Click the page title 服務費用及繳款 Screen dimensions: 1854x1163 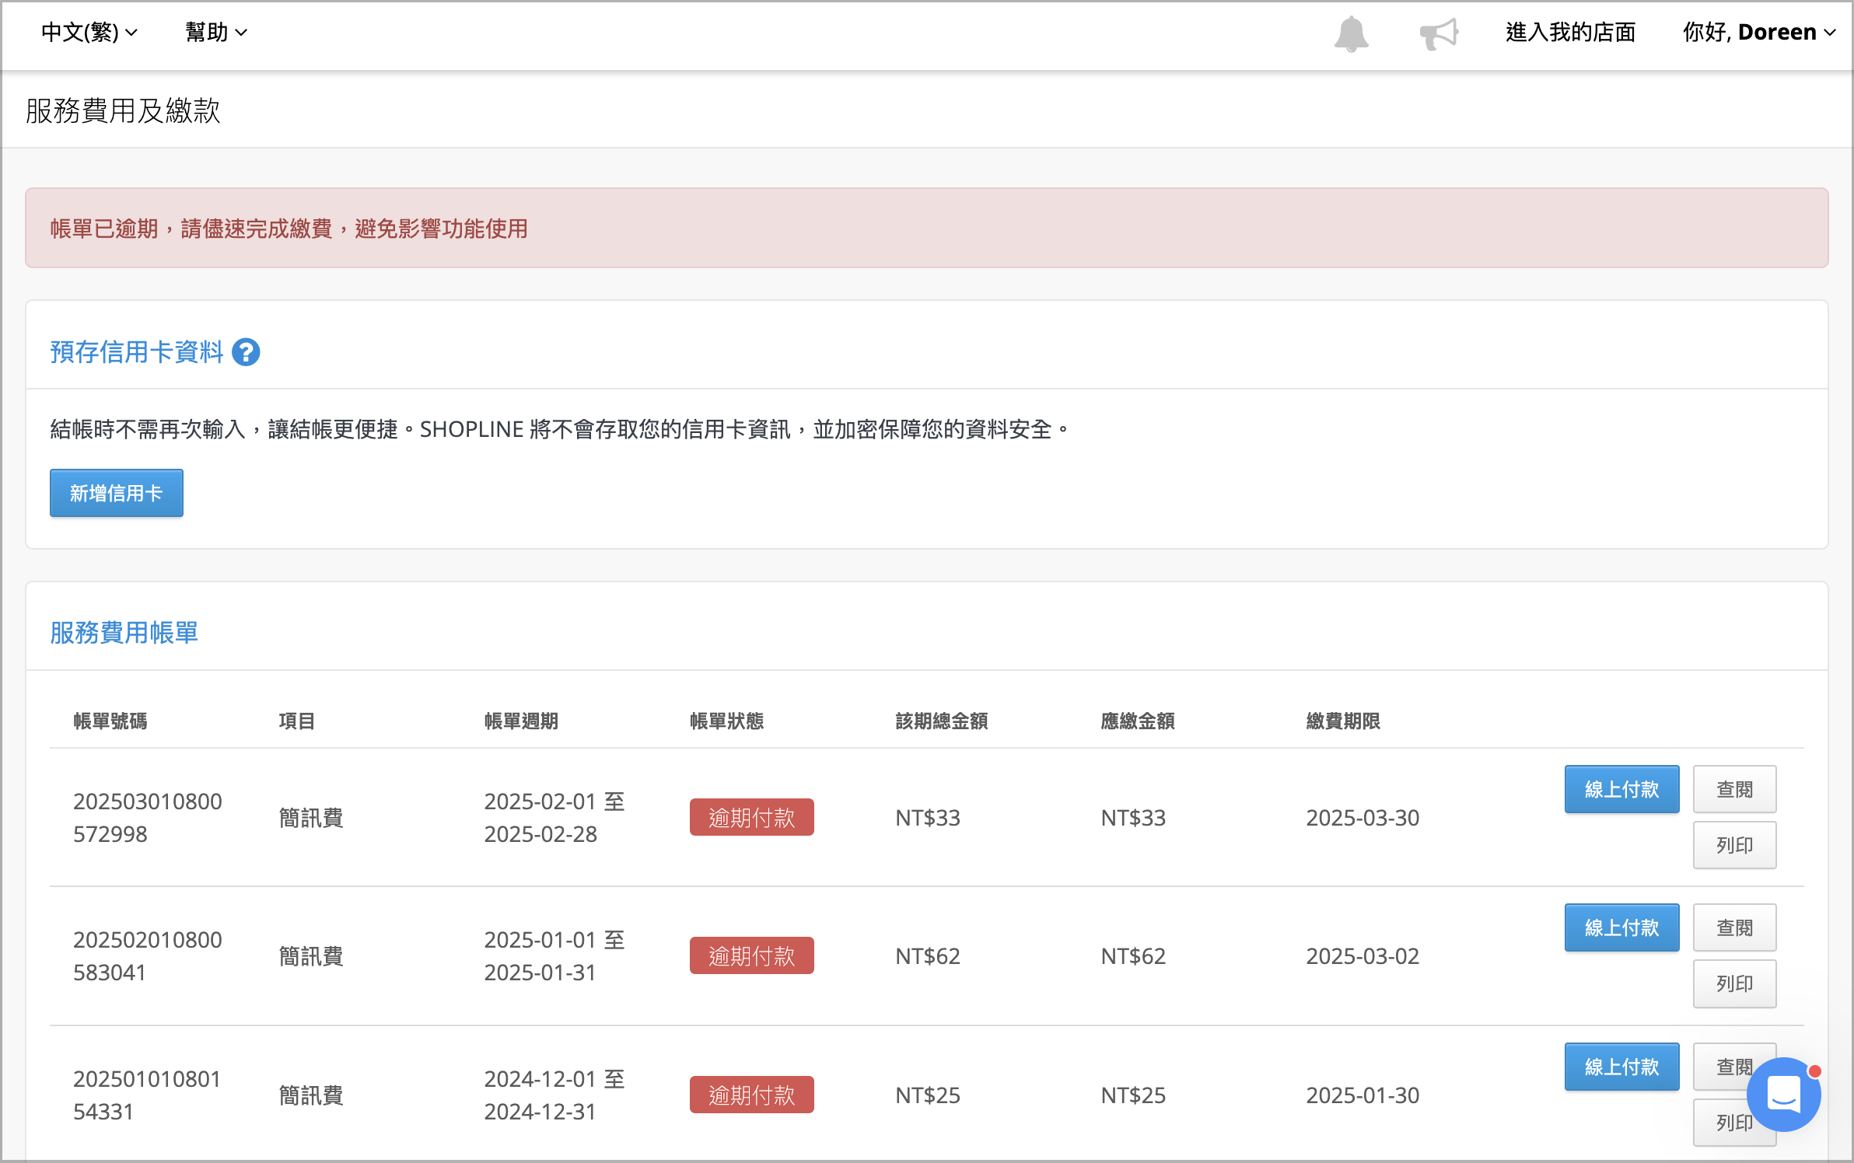point(123,110)
